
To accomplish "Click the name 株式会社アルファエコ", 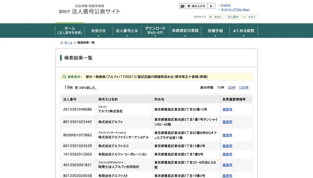I will pyautogui.click(x=113, y=146).
